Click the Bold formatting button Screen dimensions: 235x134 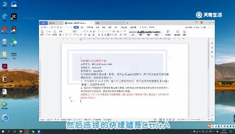(x=60, y=35)
